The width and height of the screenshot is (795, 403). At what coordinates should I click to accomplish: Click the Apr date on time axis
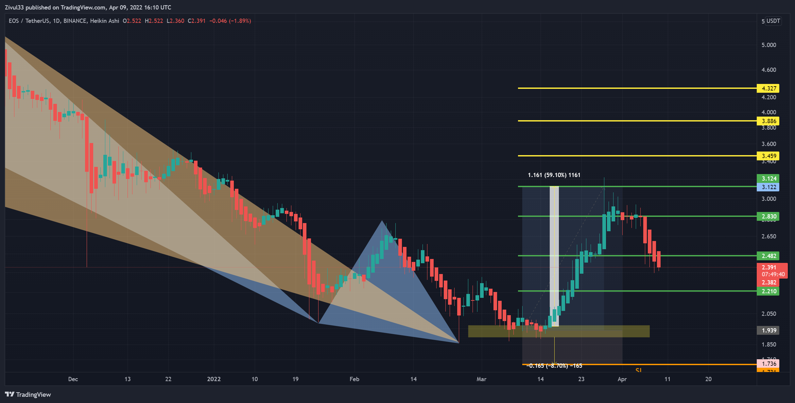(622, 379)
